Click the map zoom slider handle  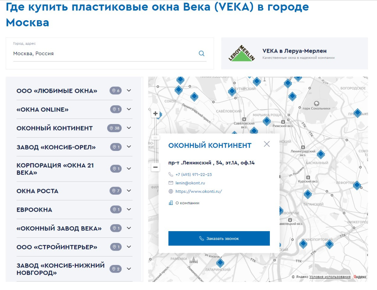[155, 138]
